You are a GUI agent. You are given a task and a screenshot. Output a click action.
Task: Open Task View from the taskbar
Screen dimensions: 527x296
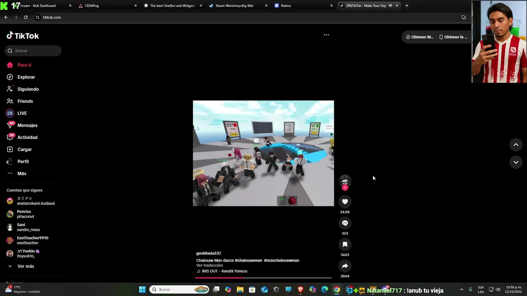tap(216, 289)
